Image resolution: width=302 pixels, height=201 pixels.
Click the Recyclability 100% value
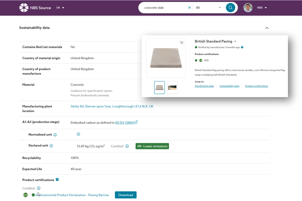[75, 158]
